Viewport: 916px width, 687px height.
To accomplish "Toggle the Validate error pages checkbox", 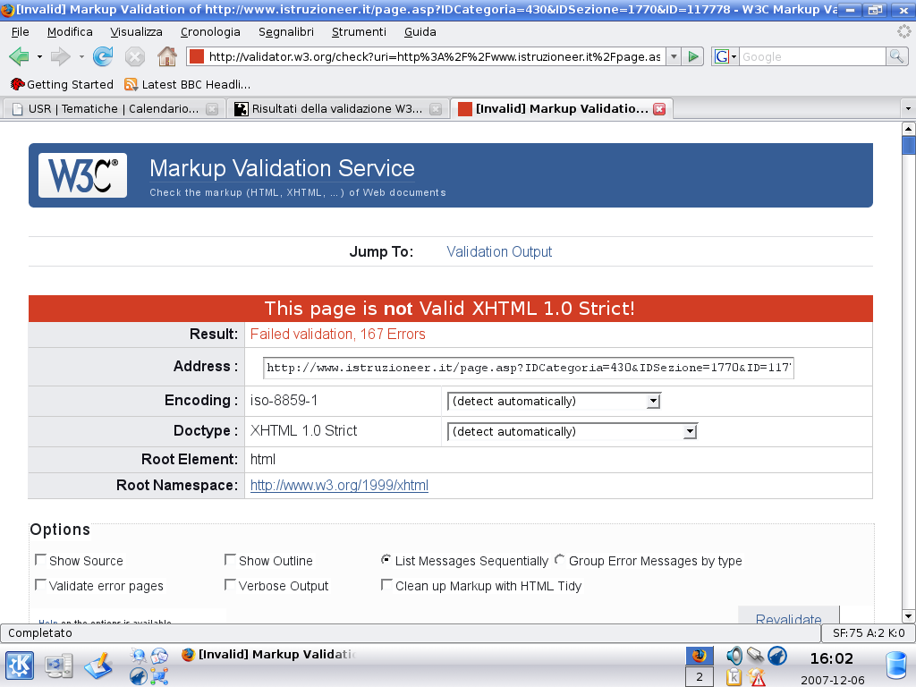I will 40,585.
